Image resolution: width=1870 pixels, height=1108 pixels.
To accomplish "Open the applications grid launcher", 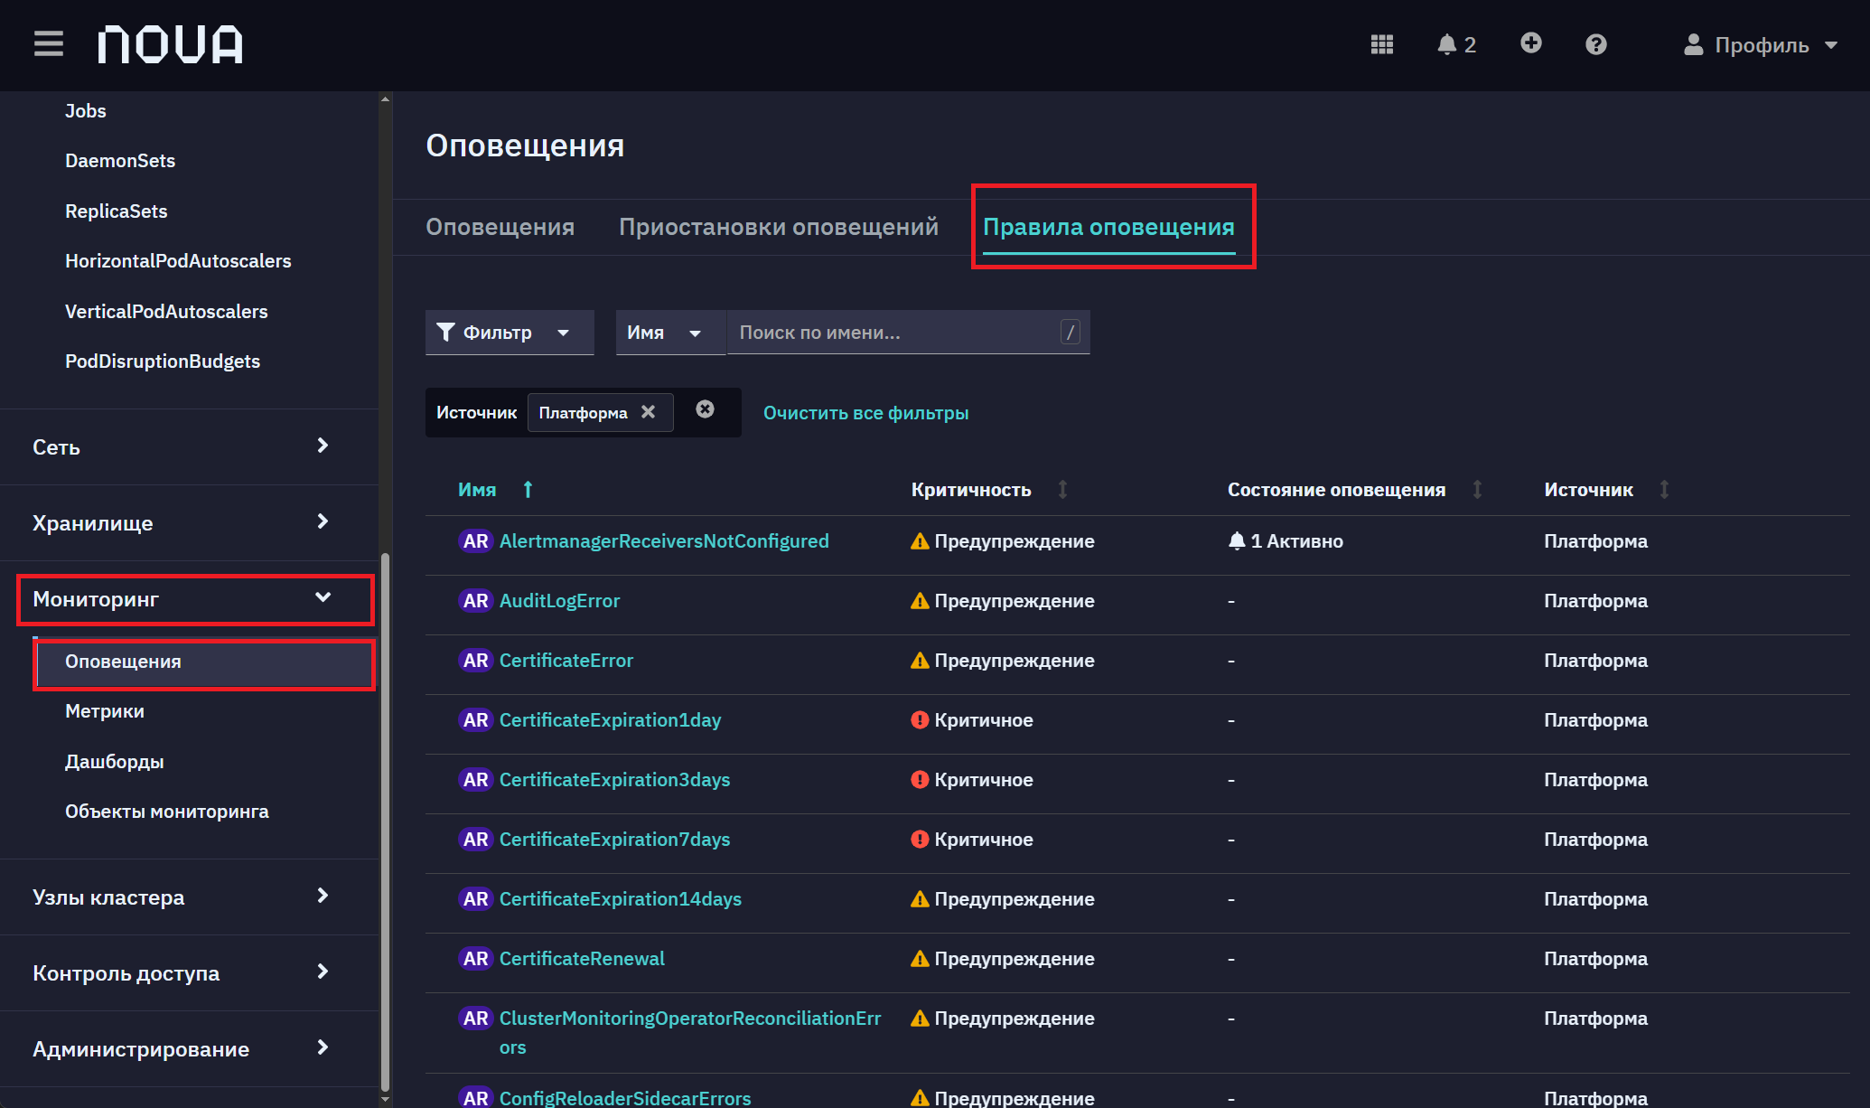I will pos(1381,44).
